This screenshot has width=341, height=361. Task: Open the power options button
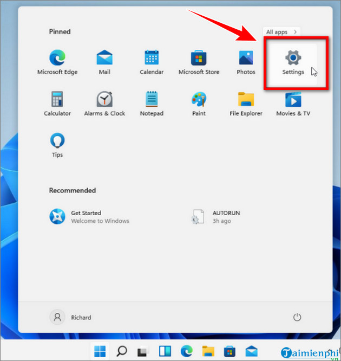point(297,317)
